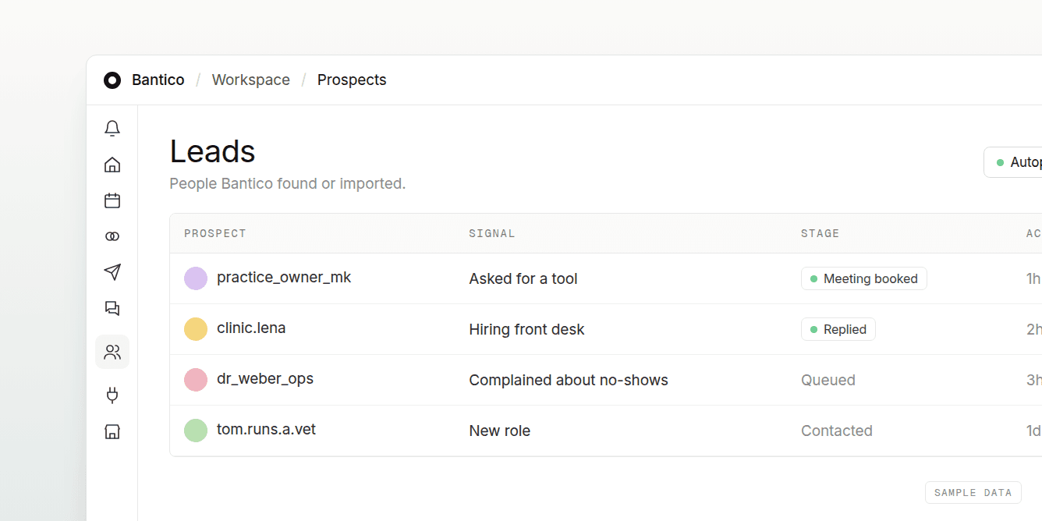Click the Prospects breadcrumb
This screenshot has width=1042, height=521.
pyautogui.click(x=352, y=80)
